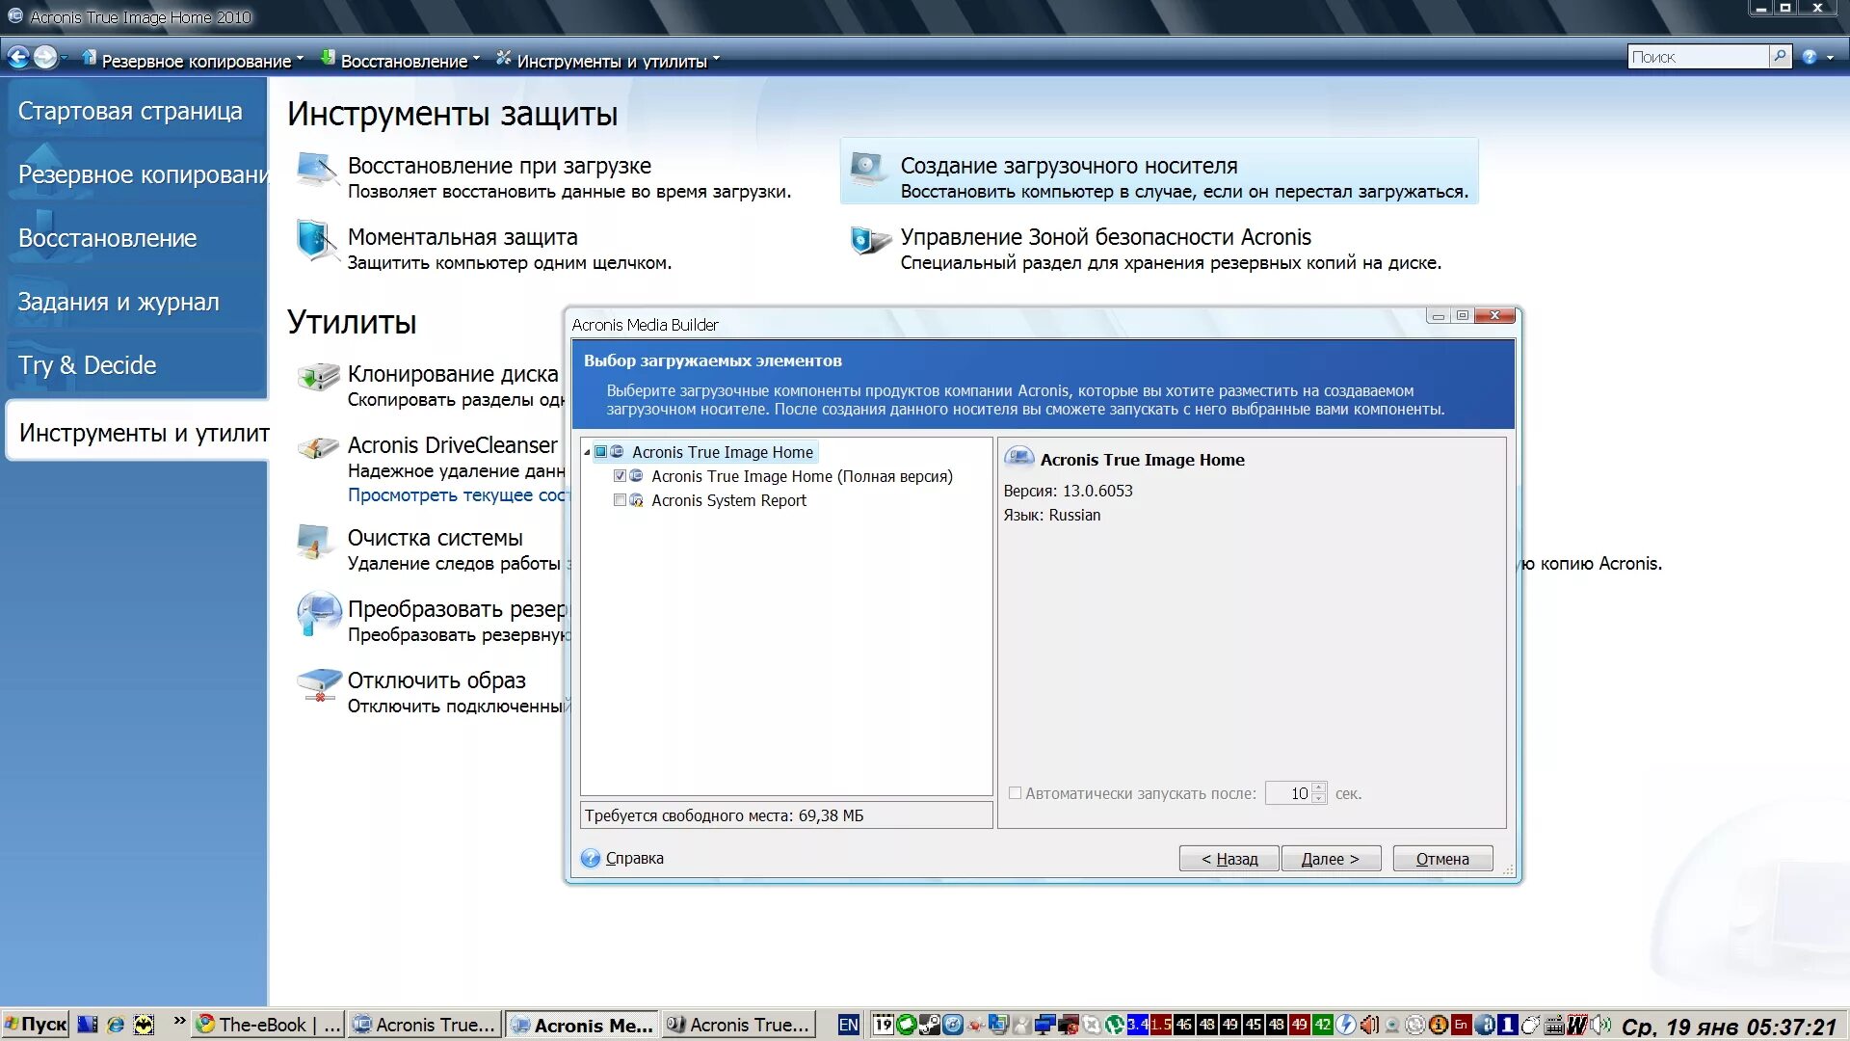Open the Резервное копирование dropdown menu

coord(197,61)
